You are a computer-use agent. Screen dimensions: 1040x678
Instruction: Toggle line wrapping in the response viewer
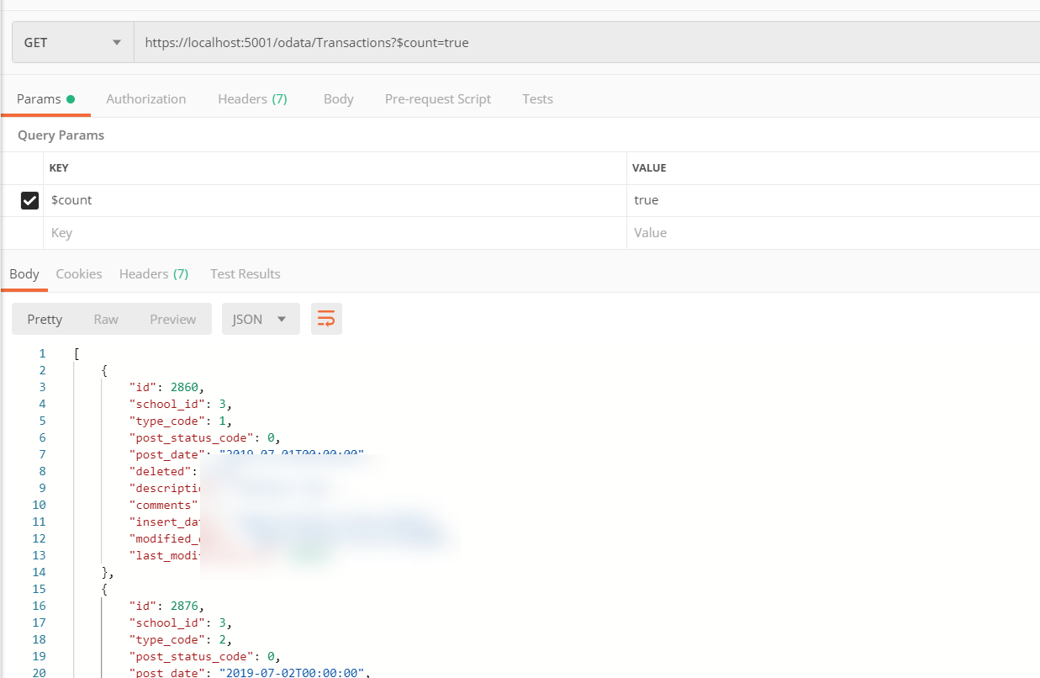(326, 319)
